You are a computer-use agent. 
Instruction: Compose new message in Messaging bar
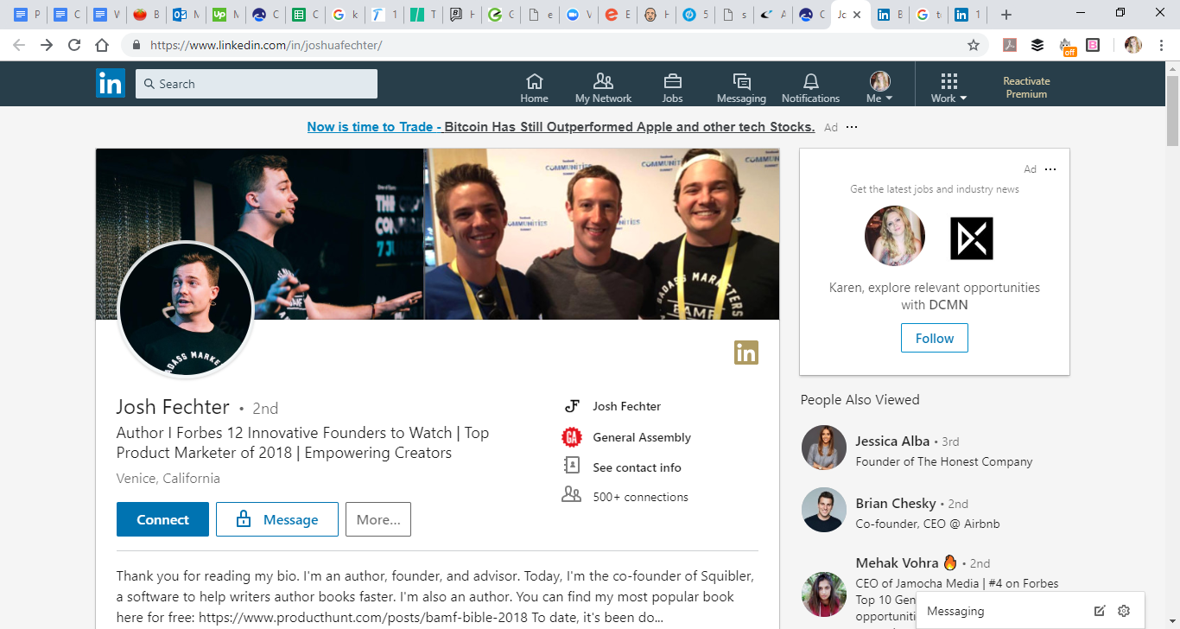click(x=1099, y=611)
